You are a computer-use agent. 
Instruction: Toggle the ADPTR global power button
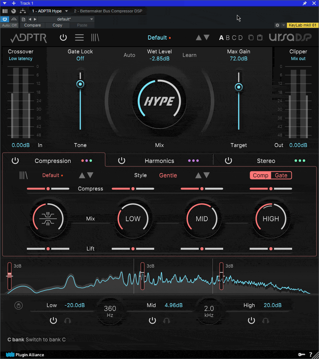[63, 37]
